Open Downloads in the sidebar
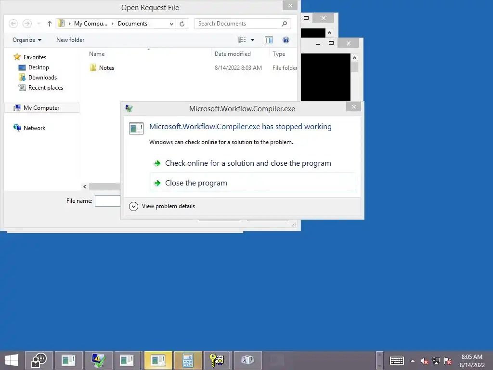The width and height of the screenshot is (493, 370). tap(38, 78)
